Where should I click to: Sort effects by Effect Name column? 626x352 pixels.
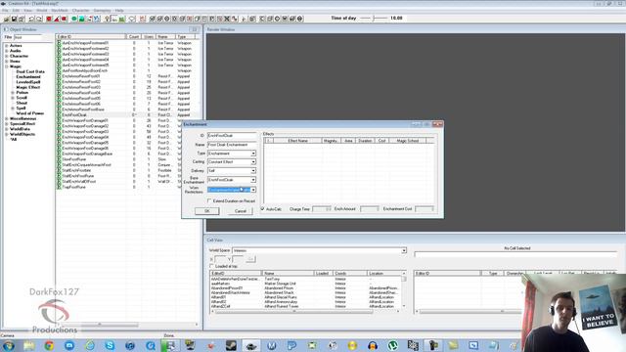pyautogui.click(x=297, y=141)
